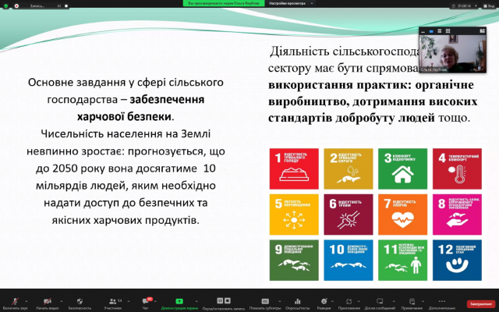Select gallery grid view in video panel

[x=448, y=31]
